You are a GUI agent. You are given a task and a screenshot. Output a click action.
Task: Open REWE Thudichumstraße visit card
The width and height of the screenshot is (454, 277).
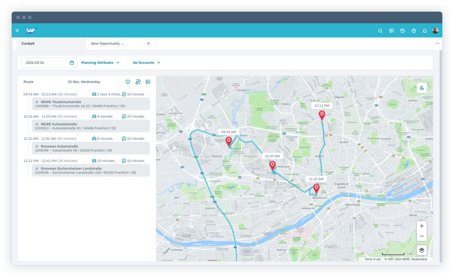pos(91,104)
